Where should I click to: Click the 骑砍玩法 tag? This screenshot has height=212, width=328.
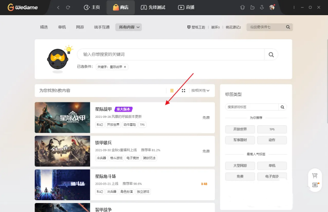point(149,158)
